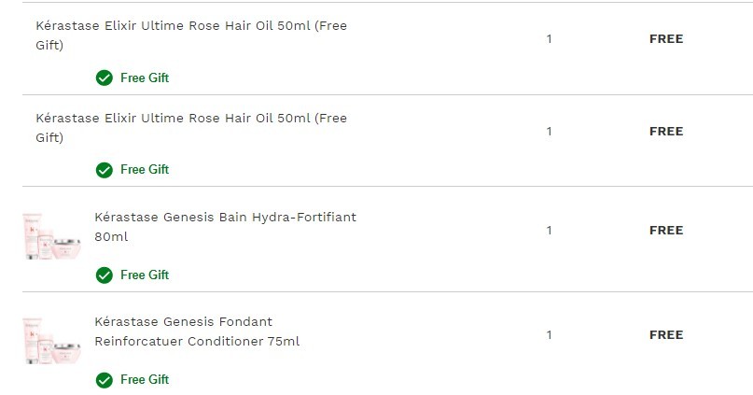This screenshot has height=395, width=753.
Task: Open the Genesis Fondant Reinforcatuer Conditioner thumbnail
Action: [52, 341]
